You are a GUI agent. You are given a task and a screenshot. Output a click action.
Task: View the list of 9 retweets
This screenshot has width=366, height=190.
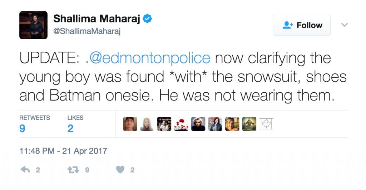[x=34, y=124]
